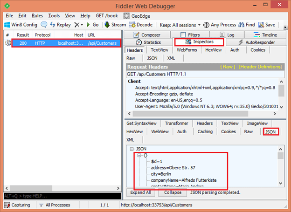Click the comment speech bubble icon
The image size is (291, 212).
[x=44, y=25]
